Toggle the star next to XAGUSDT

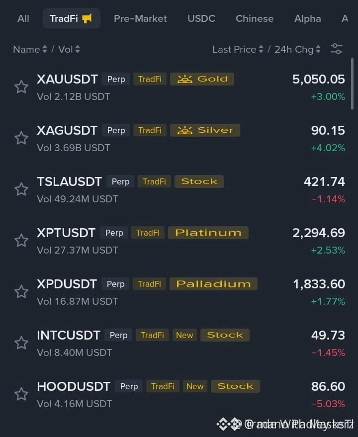click(x=21, y=138)
